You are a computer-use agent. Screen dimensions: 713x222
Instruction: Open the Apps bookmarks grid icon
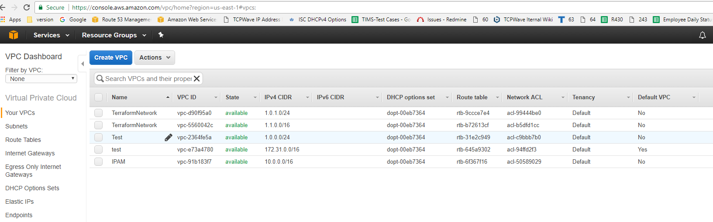pyautogui.click(x=3, y=20)
